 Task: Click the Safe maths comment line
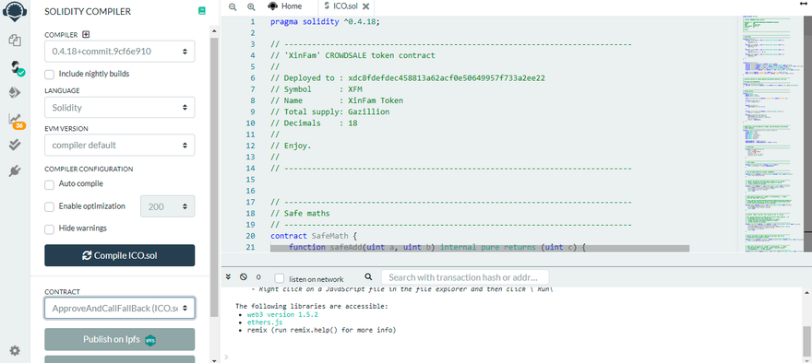point(300,213)
